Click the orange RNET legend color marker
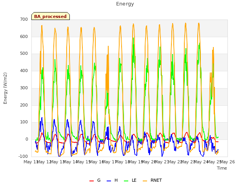This screenshot has height=188, width=251. coord(145,181)
